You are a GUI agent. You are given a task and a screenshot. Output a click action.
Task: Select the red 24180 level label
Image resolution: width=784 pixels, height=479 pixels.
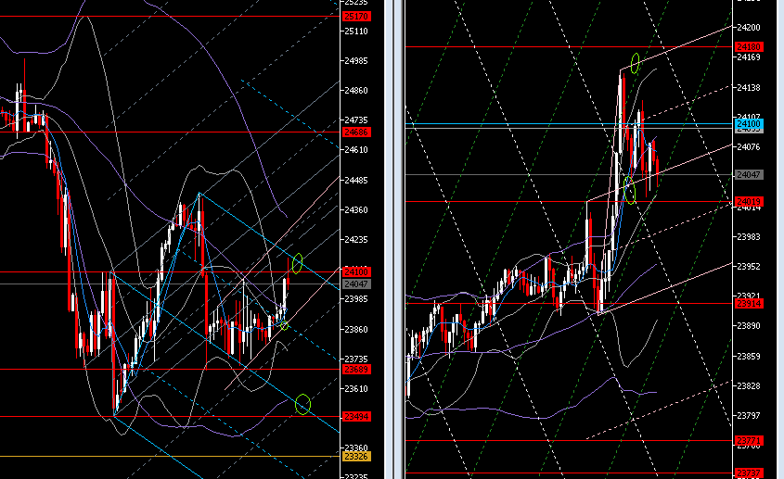[749, 47]
